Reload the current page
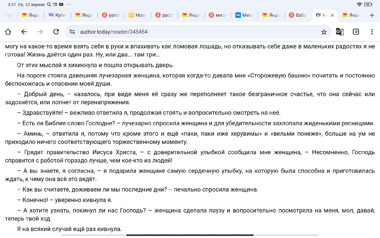380x238 pixels. click(56, 32)
